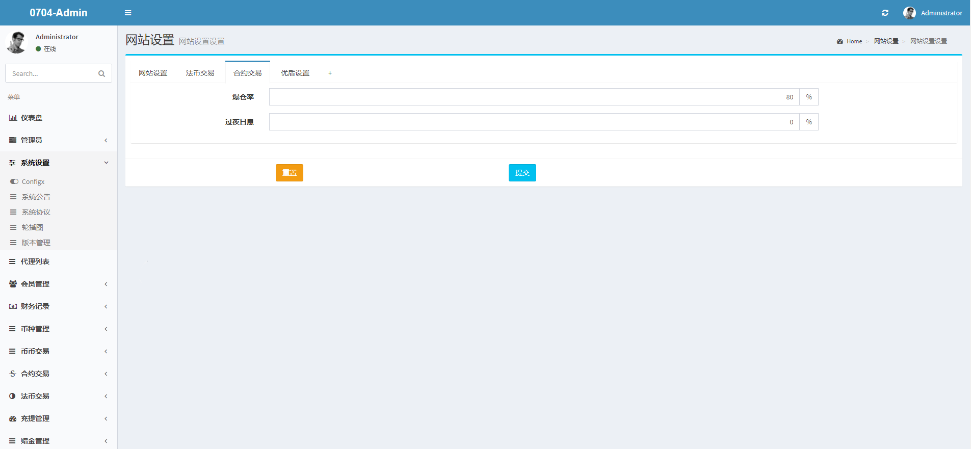Viewport: 971px width, 449px height.
Task: Open the 仪表盘 dashboard chart icon
Action: [13, 118]
